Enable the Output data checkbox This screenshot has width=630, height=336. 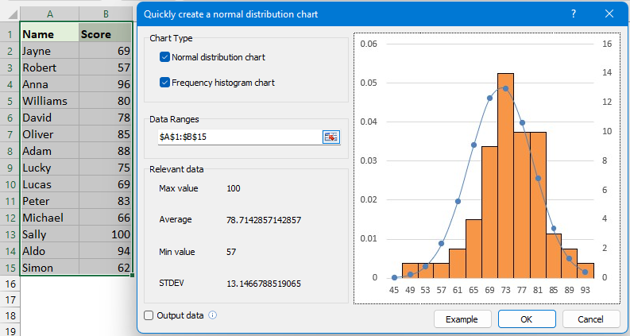[x=149, y=315]
